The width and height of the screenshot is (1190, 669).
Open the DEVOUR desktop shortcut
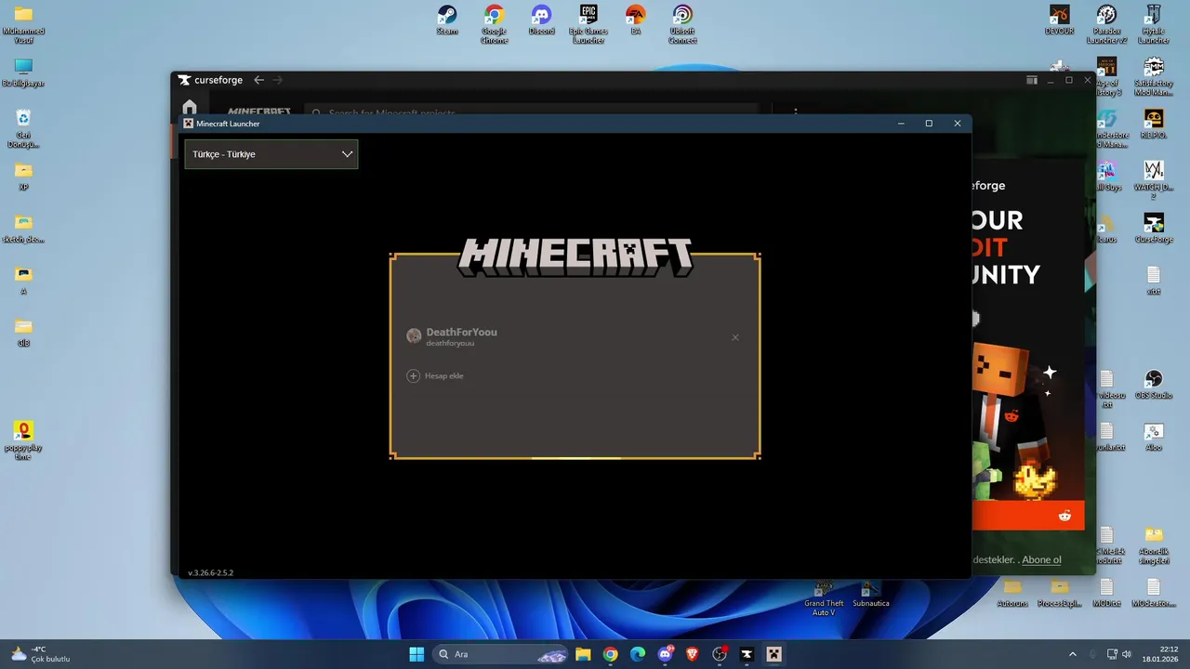1059,20
